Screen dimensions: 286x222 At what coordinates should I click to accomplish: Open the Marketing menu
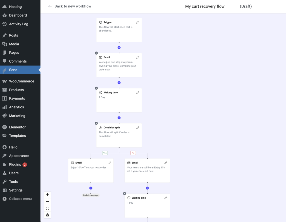pos(20,116)
